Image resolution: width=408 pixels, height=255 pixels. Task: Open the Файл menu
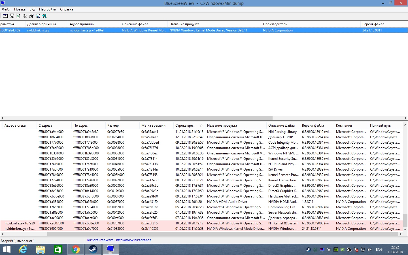click(6, 9)
